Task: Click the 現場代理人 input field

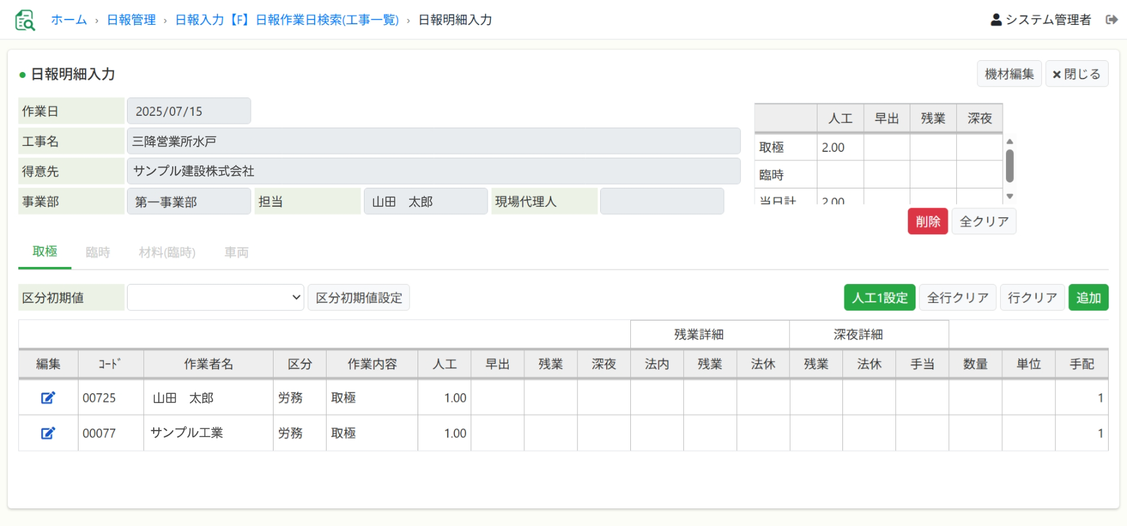Action: point(662,202)
